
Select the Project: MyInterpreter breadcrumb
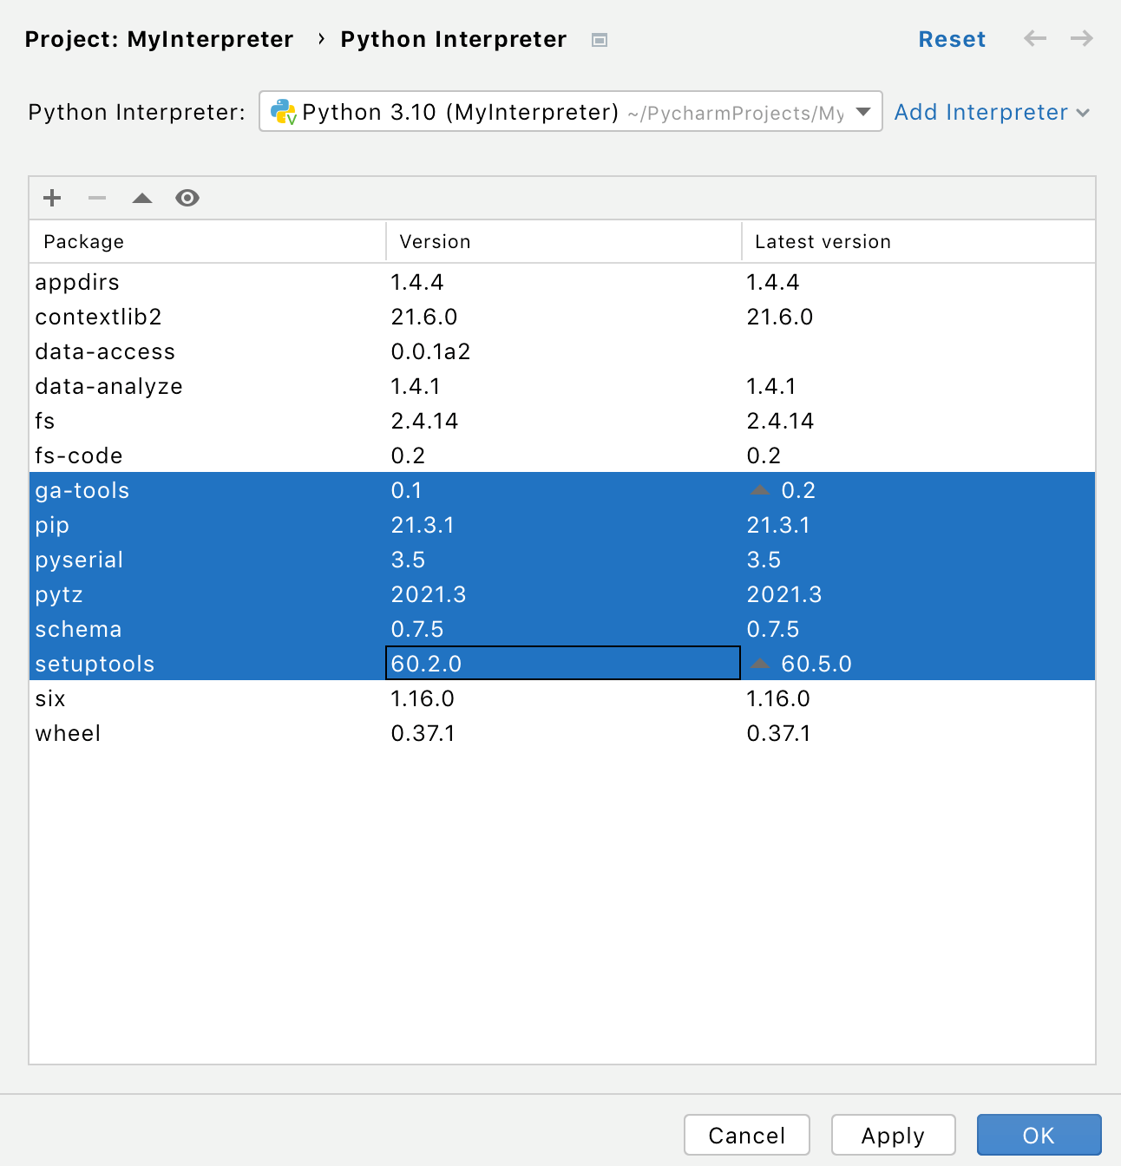point(159,39)
